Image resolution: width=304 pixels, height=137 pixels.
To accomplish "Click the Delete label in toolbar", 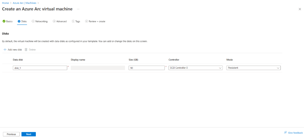I will (32, 50).
